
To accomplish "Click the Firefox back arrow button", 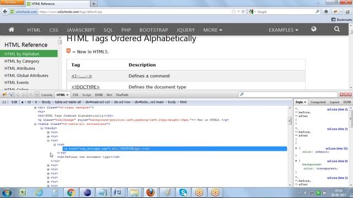I will [5, 12].
